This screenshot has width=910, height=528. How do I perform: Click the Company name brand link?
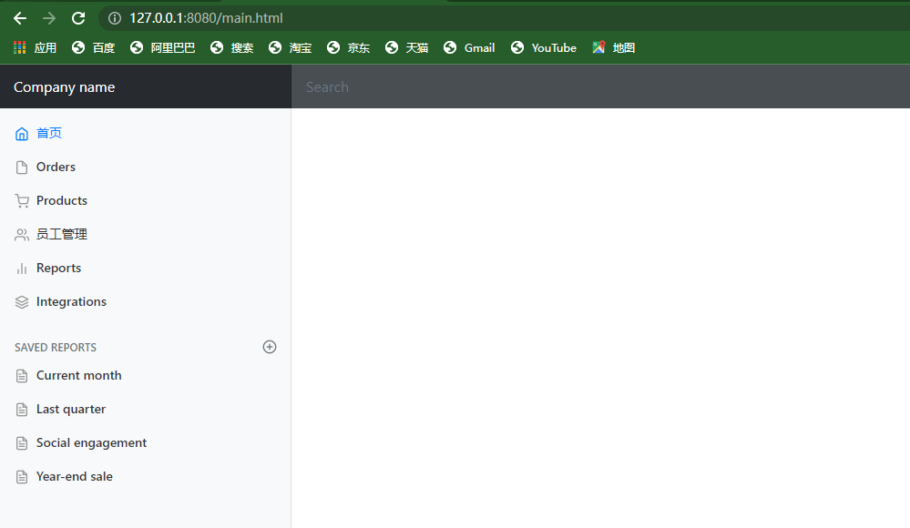click(x=65, y=87)
